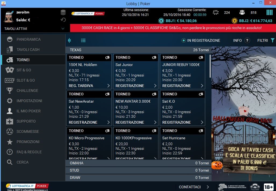The width and height of the screenshot is (276, 191).
Task: Open the Sat Hurricane tournament card
Action: click(182, 144)
